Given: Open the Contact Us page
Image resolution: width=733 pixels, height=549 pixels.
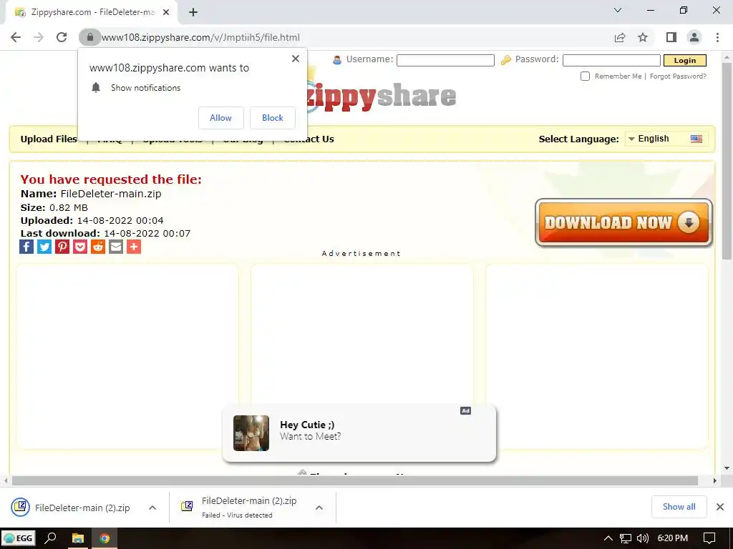Looking at the screenshot, I should pyautogui.click(x=309, y=139).
